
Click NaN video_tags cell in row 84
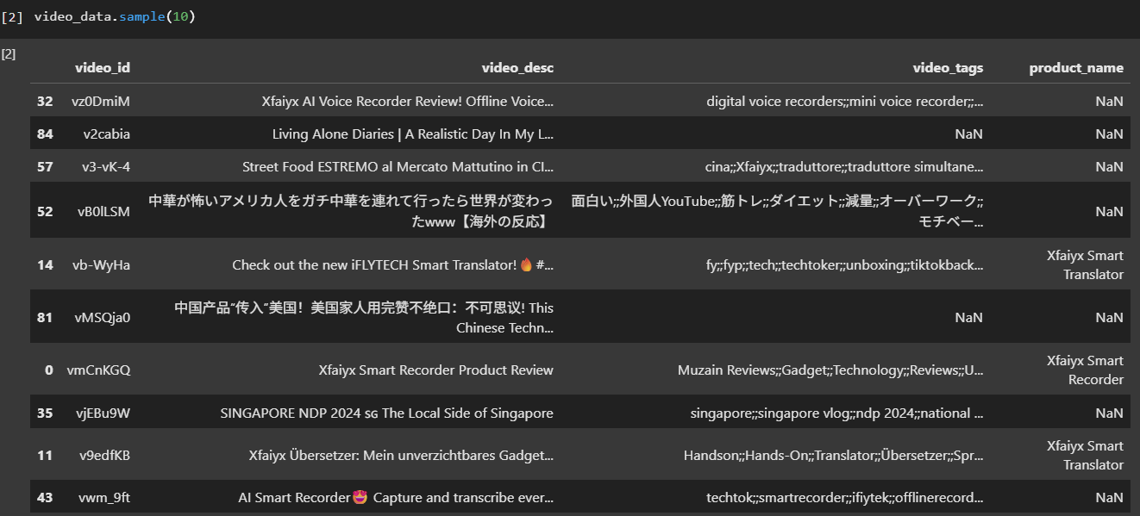pyautogui.click(x=969, y=134)
